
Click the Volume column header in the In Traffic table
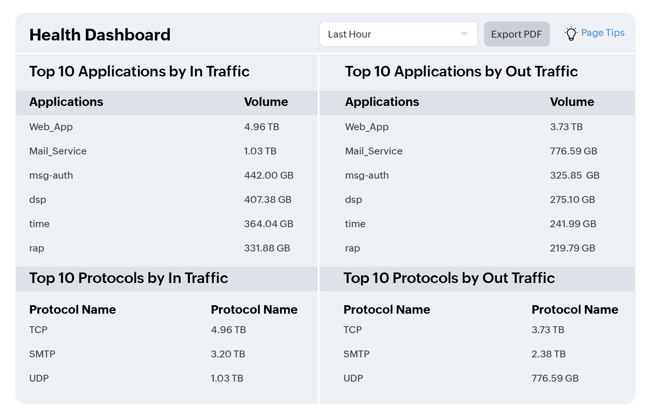pos(266,102)
